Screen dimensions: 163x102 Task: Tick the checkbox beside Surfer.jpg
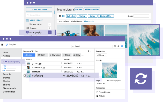pyautogui.click(x=25, y=76)
